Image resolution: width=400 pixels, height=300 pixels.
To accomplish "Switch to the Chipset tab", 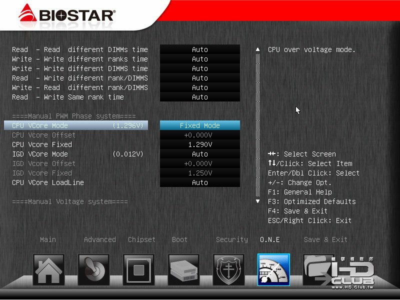I will tap(141, 239).
